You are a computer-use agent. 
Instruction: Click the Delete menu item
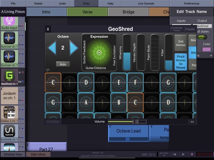[38, 3]
